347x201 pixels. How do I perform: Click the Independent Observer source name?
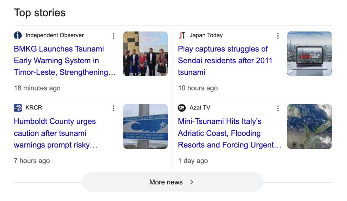coord(55,35)
